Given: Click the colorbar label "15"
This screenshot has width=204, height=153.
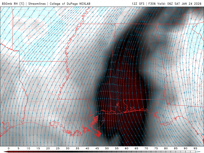Looking at the screenshot, I should [38, 148].
